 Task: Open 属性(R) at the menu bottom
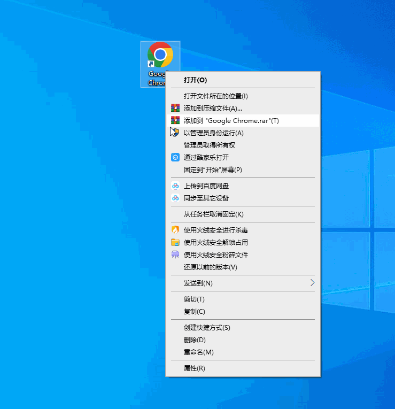(195, 368)
